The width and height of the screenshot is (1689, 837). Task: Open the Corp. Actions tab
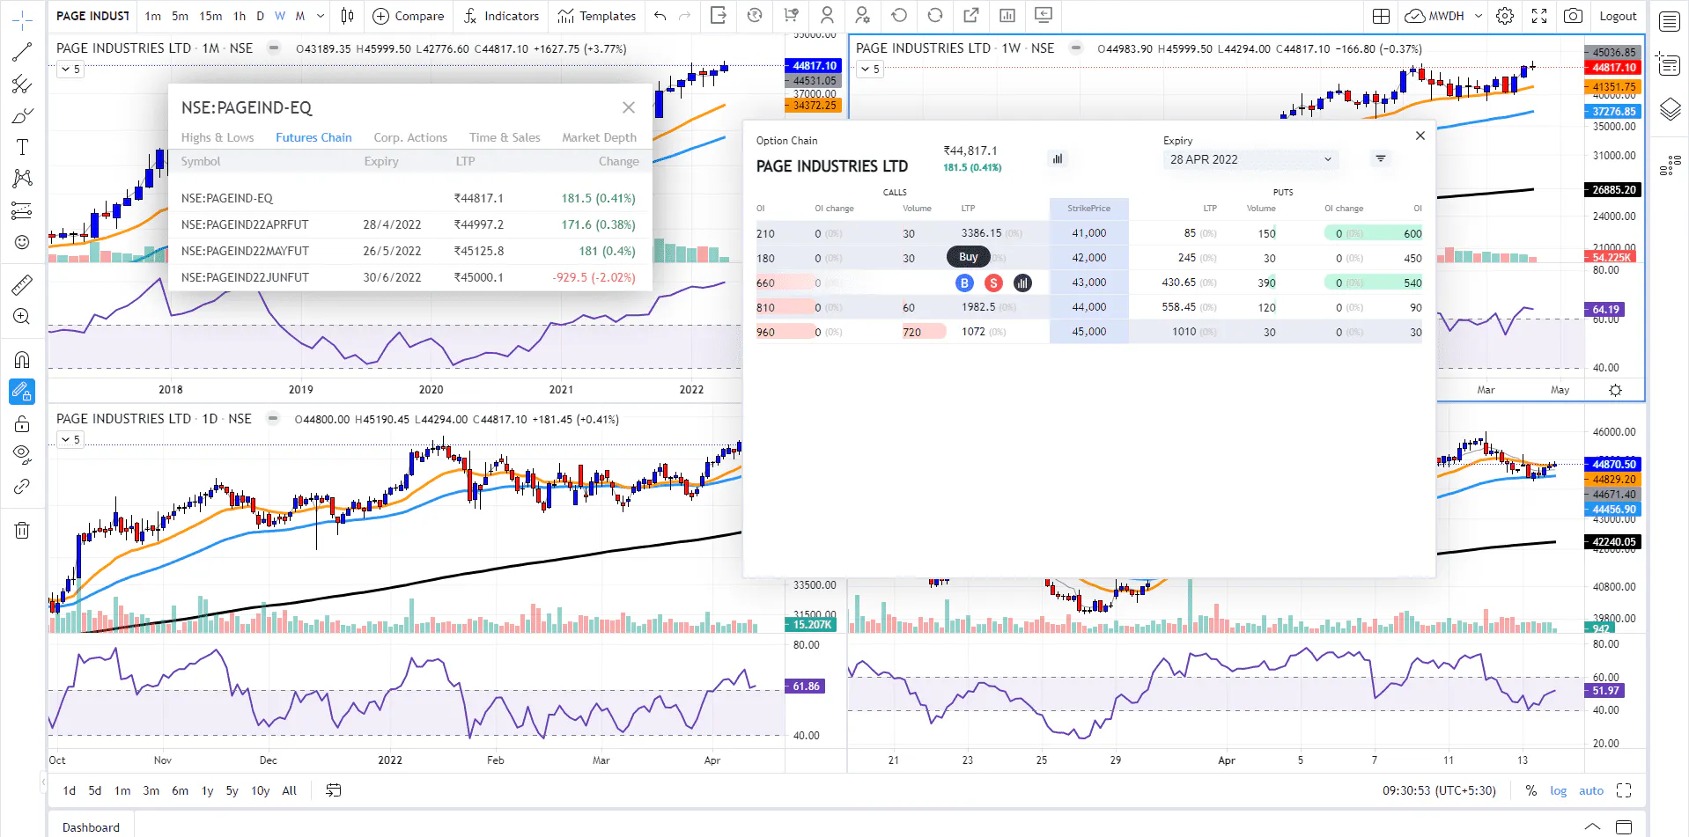[410, 137]
